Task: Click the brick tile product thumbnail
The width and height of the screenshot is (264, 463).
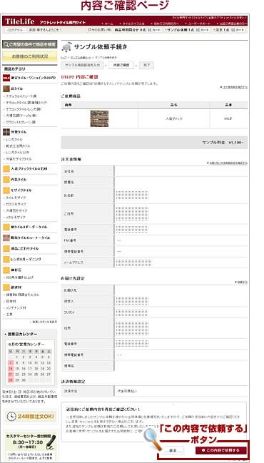Action: pyautogui.click(x=99, y=118)
